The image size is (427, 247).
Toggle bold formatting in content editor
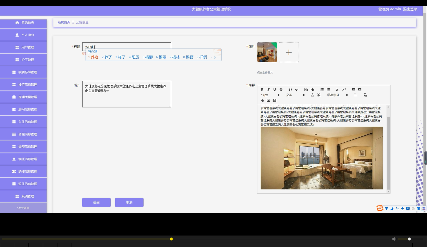pos(262,90)
